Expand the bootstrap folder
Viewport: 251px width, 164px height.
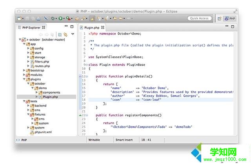[24, 70]
